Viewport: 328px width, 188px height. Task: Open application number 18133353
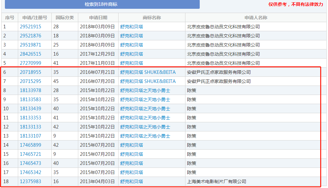(x=31, y=118)
